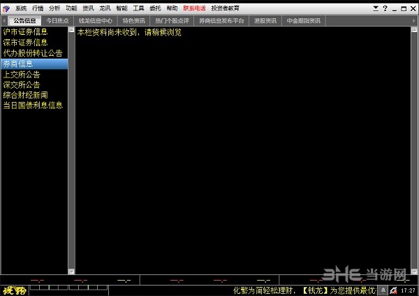This screenshot has height=296, width=419.
Task: Switch to the 今日焦点 tab
Action: click(x=57, y=20)
